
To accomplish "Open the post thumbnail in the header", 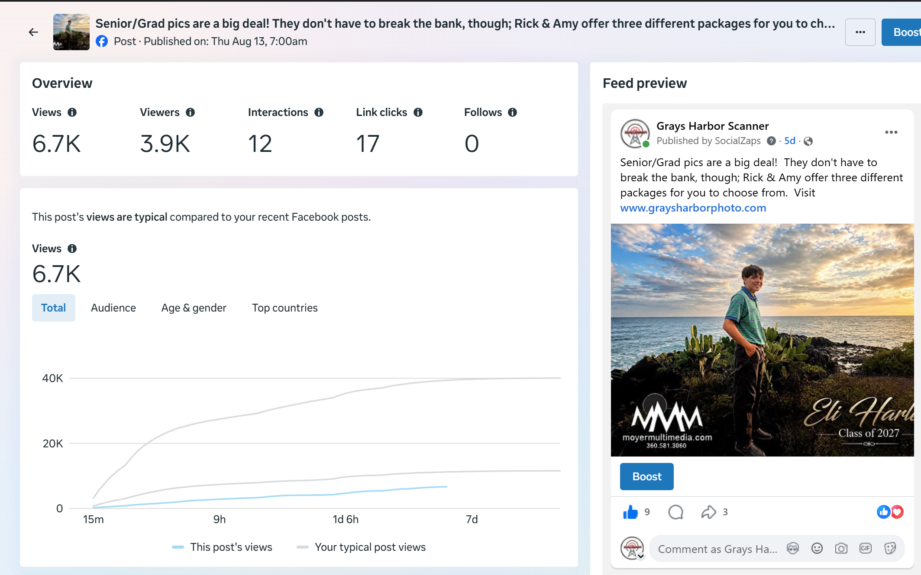I will [71, 32].
